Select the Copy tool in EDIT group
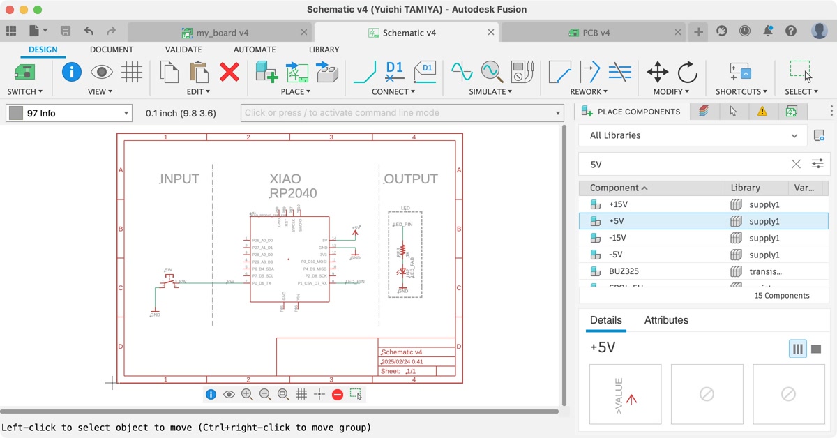The image size is (837, 438). click(169, 72)
